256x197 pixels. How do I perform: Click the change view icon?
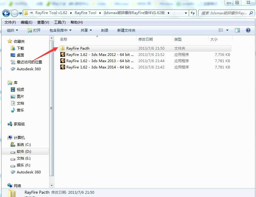pyautogui.click(x=221, y=30)
